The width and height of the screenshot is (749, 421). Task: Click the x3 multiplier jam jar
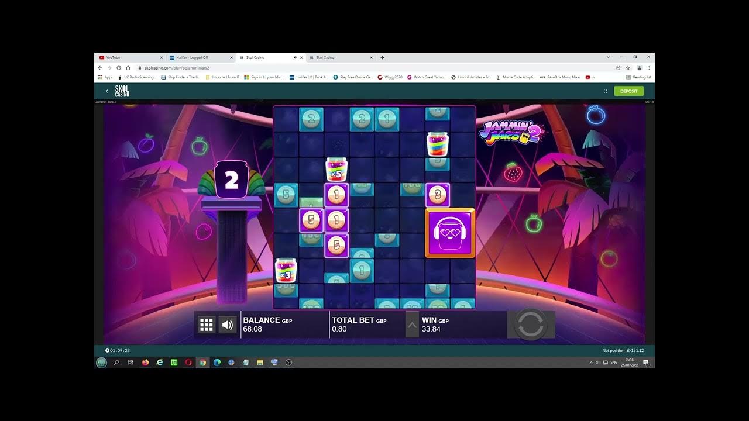pyautogui.click(x=286, y=271)
